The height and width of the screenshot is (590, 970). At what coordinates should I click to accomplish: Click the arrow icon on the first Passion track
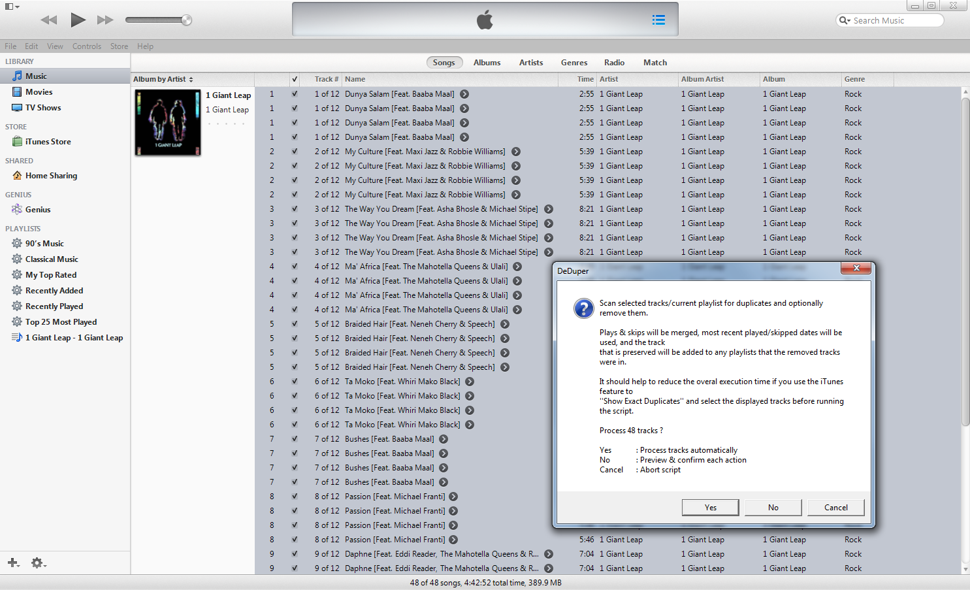[x=453, y=497]
